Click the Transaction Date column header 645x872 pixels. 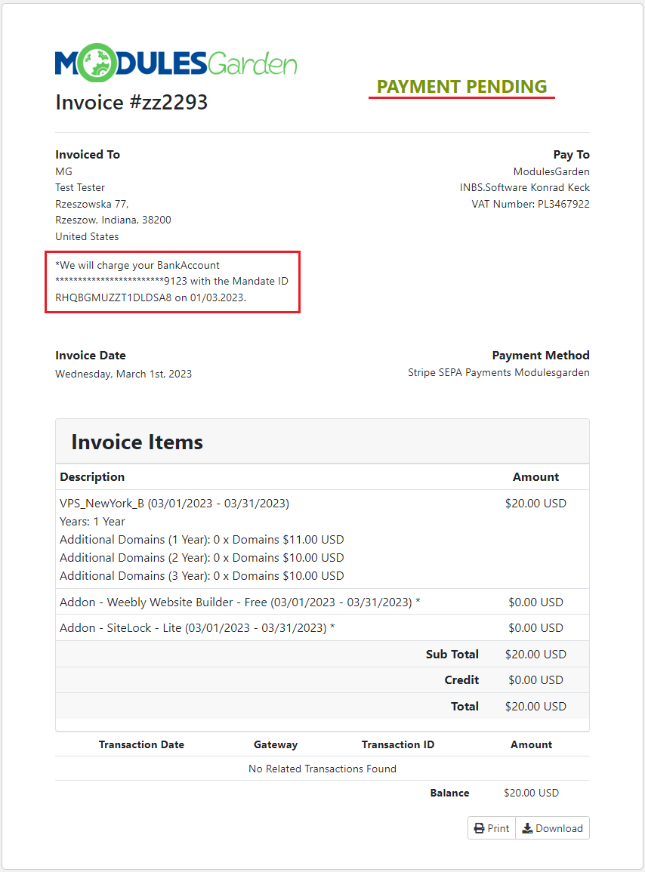point(141,744)
